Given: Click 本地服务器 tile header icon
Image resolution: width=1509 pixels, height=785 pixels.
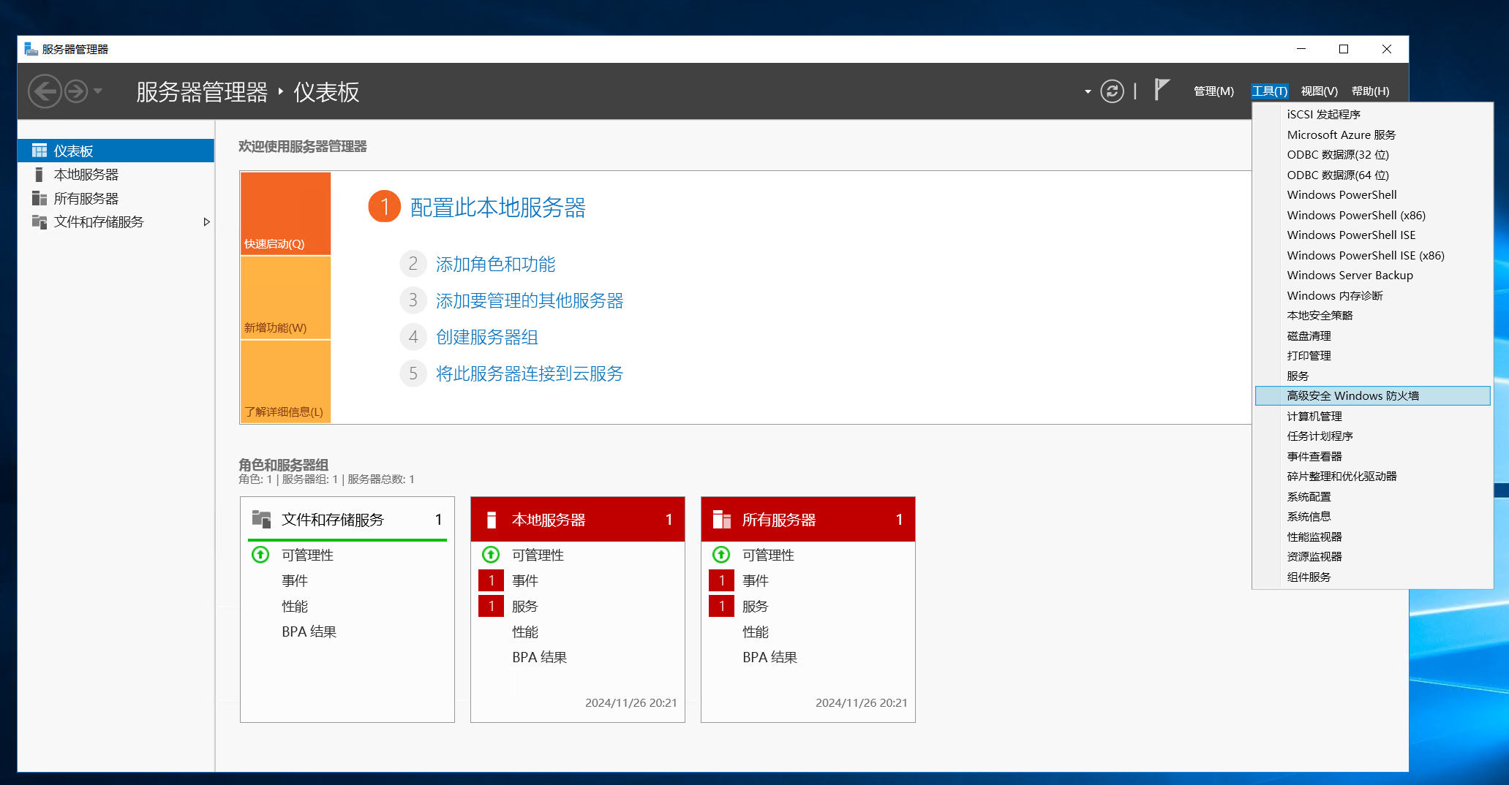Looking at the screenshot, I should [x=492, y=520].
